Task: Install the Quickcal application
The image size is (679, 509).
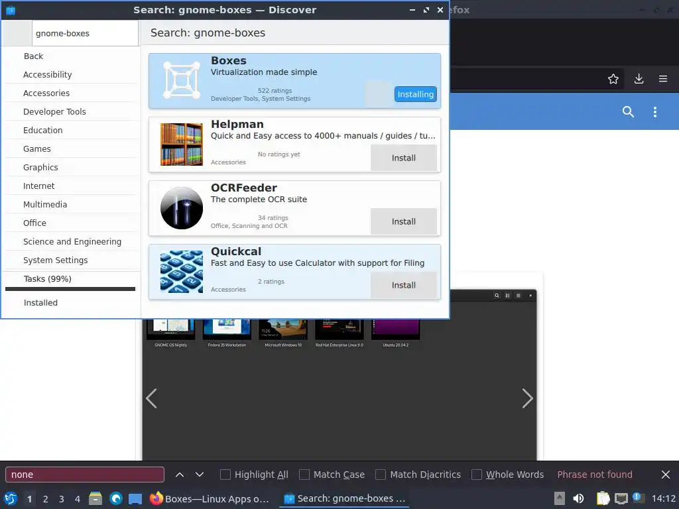Action: click(x=404, y=285)
